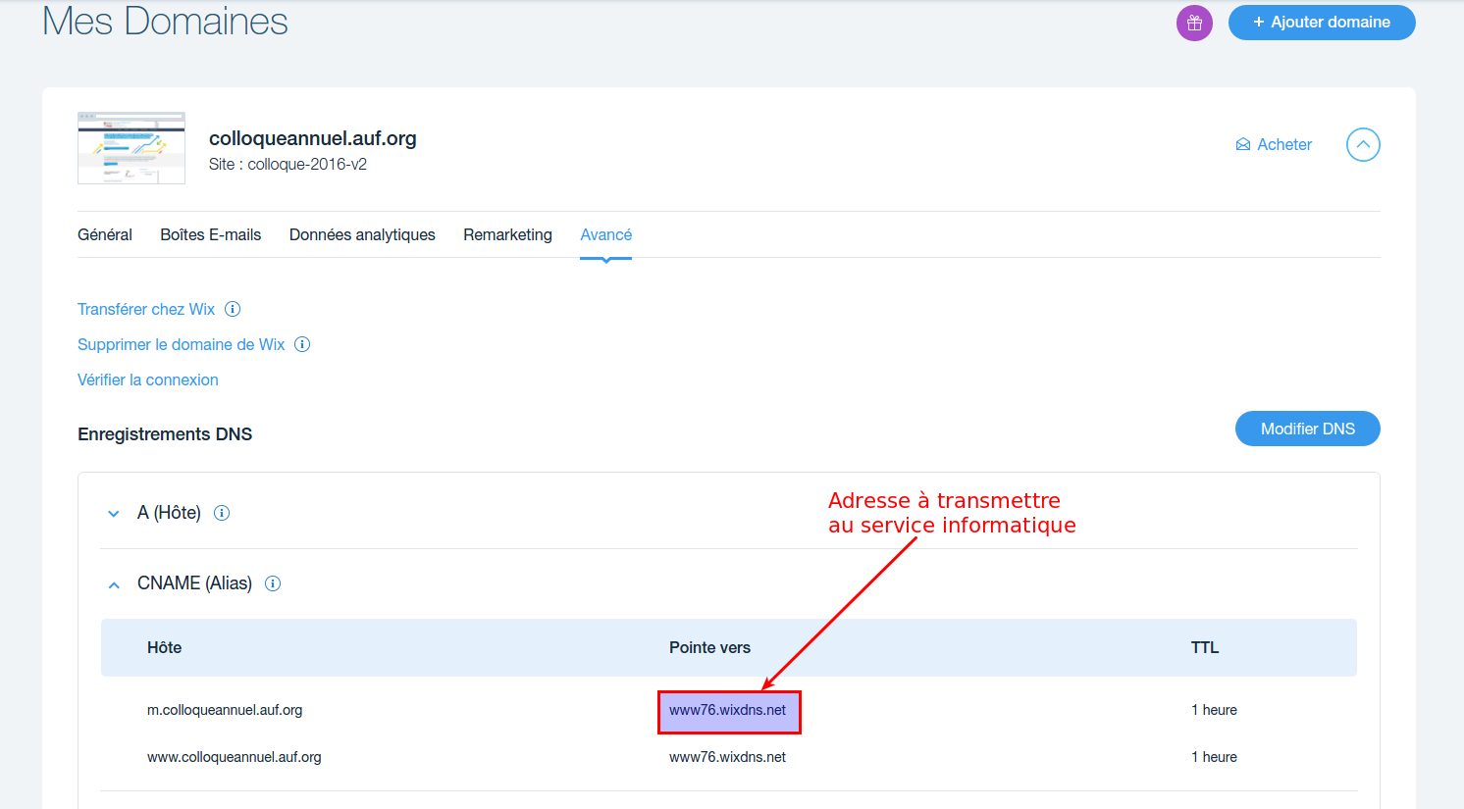Show info for Transférer chez Wix
1464x809 pixels.
pyautogui.click(x=233, y=309)
